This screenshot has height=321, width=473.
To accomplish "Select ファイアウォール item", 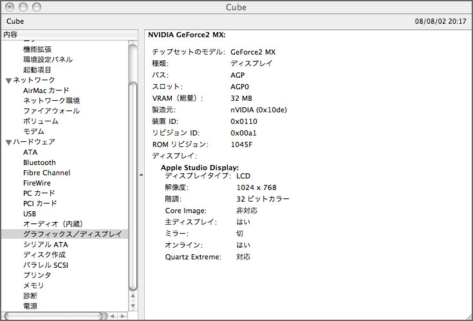I will click(51, 110).
